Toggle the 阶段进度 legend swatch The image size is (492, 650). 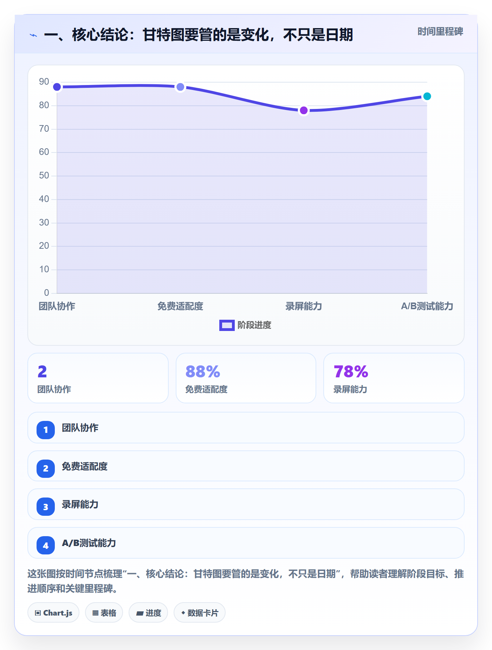pyautogui.click(x=227, y=325)
